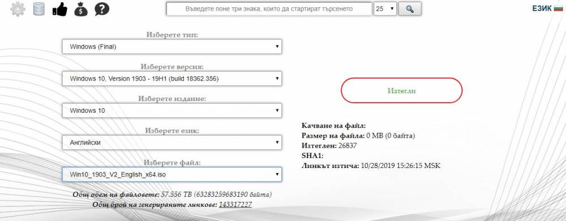Click the Линкът изтича expiry text
This screenshot has height=221, width=566.
coord(371,166)
